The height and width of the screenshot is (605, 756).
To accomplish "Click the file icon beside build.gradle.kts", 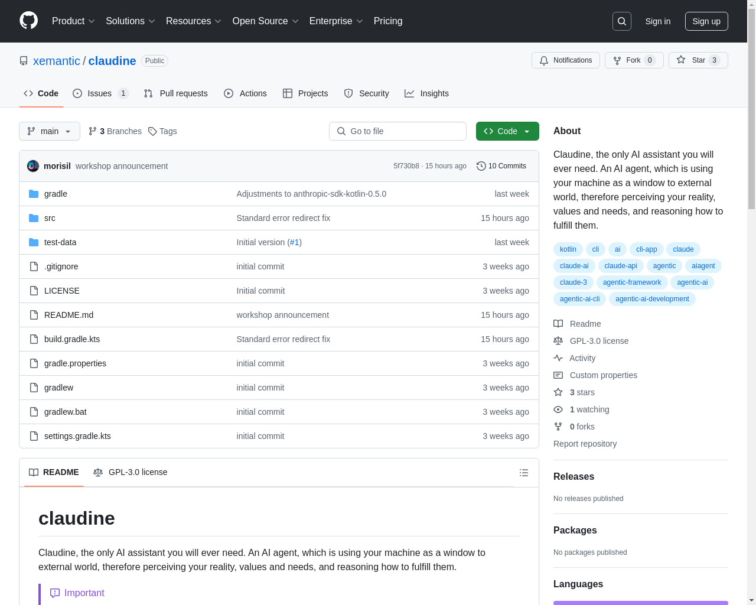I will click(x=34, y=339).
